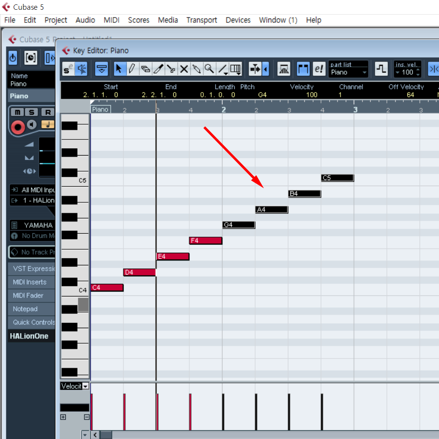Select the Split scissors tool
This screenshot has width=439, height=439.
(x=171, y=69)
